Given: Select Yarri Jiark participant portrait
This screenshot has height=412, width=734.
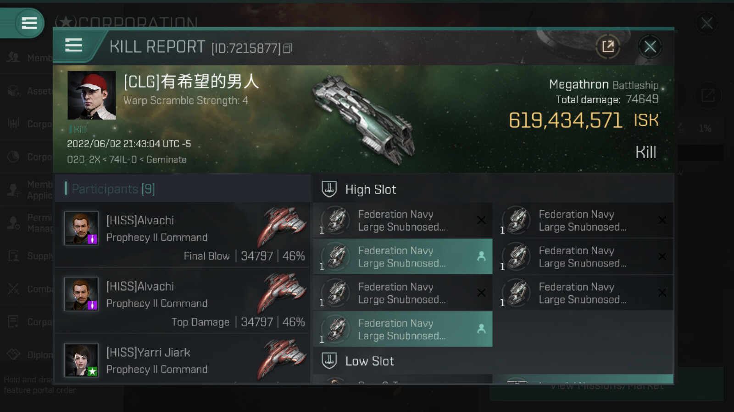Looking at the screenshot, I should (x=81, y=360).
